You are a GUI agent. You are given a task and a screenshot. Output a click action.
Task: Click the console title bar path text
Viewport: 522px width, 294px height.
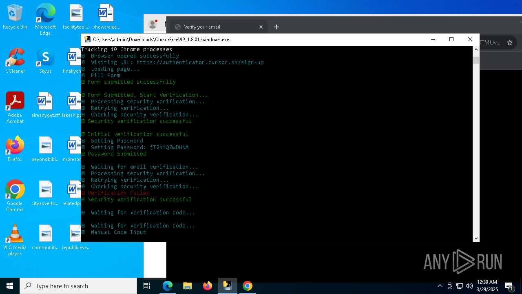click(161, 40)
